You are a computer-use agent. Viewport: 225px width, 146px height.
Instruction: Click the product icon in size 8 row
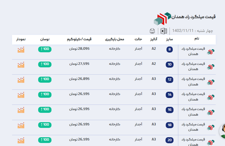(x=211, y=52)
